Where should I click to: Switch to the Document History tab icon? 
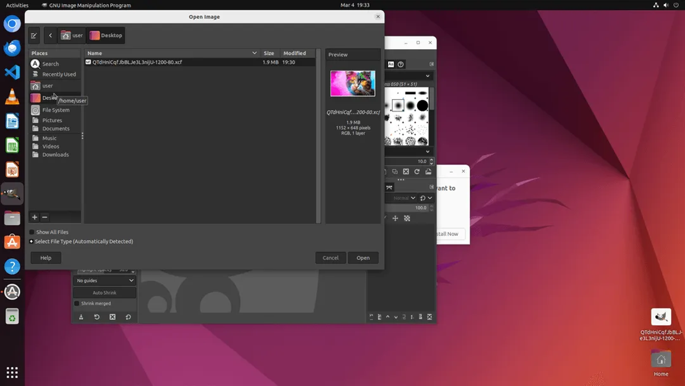coord(401,65)
